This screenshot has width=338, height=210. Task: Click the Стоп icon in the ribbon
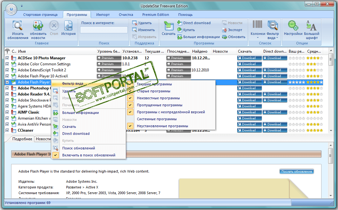pyautogui.click(x=54, y=26)
